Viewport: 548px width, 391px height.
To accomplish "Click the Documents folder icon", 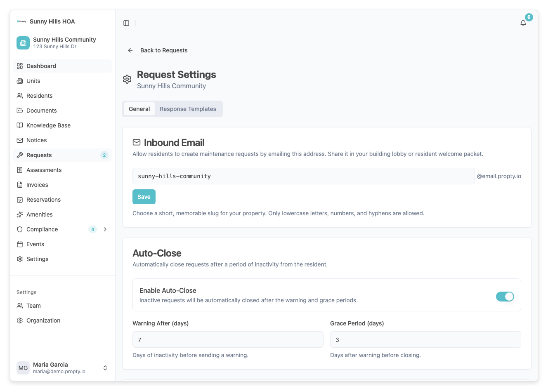I will [x=20, y=111].
